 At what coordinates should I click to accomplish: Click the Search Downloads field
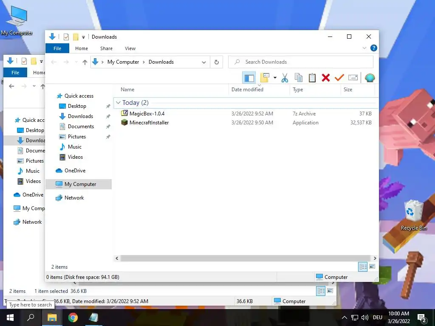point(301,62)
